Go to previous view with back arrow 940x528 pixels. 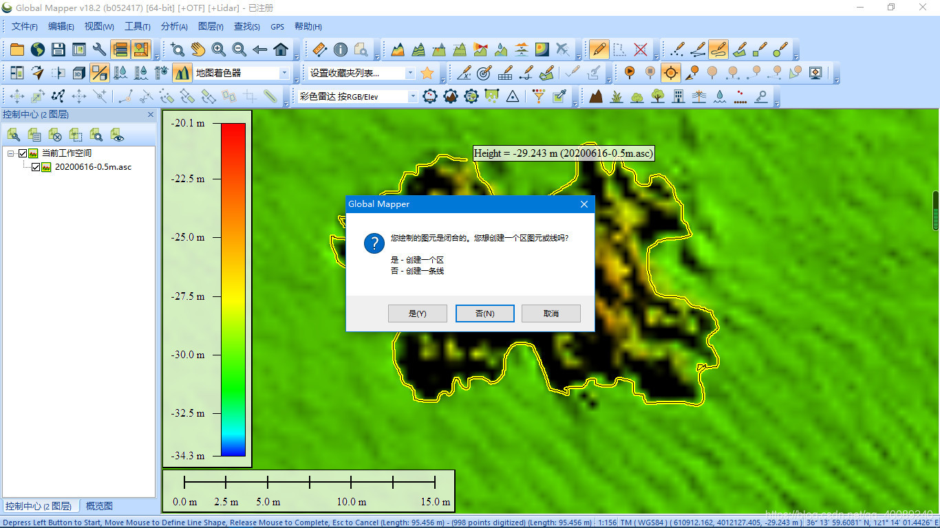(x=260, y=49)
